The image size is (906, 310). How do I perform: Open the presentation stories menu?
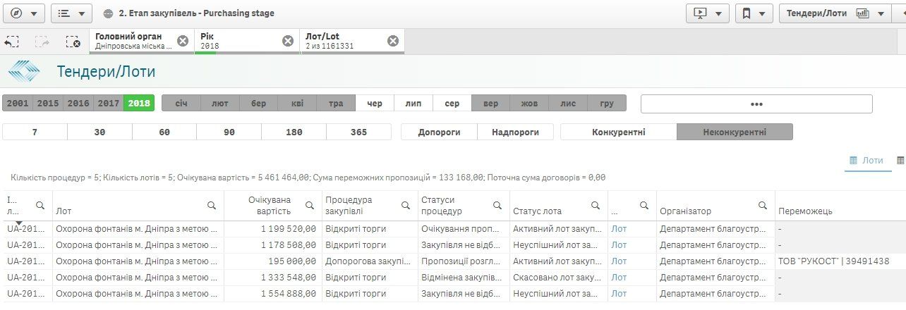click(x=708, y=13)
